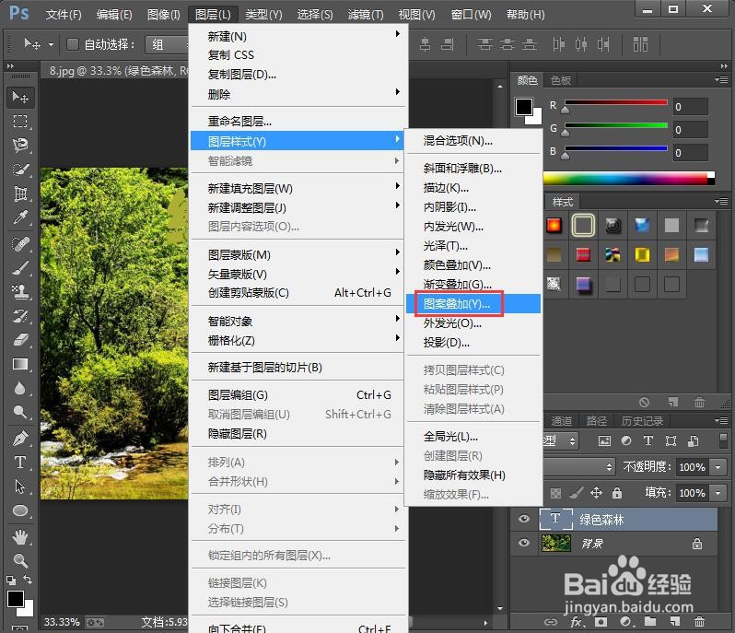Image resolution: width=735 pixels, height=633 pixels.
Task: Expand the 图层蒙版(M) submenu
Action: click(297, 254)
